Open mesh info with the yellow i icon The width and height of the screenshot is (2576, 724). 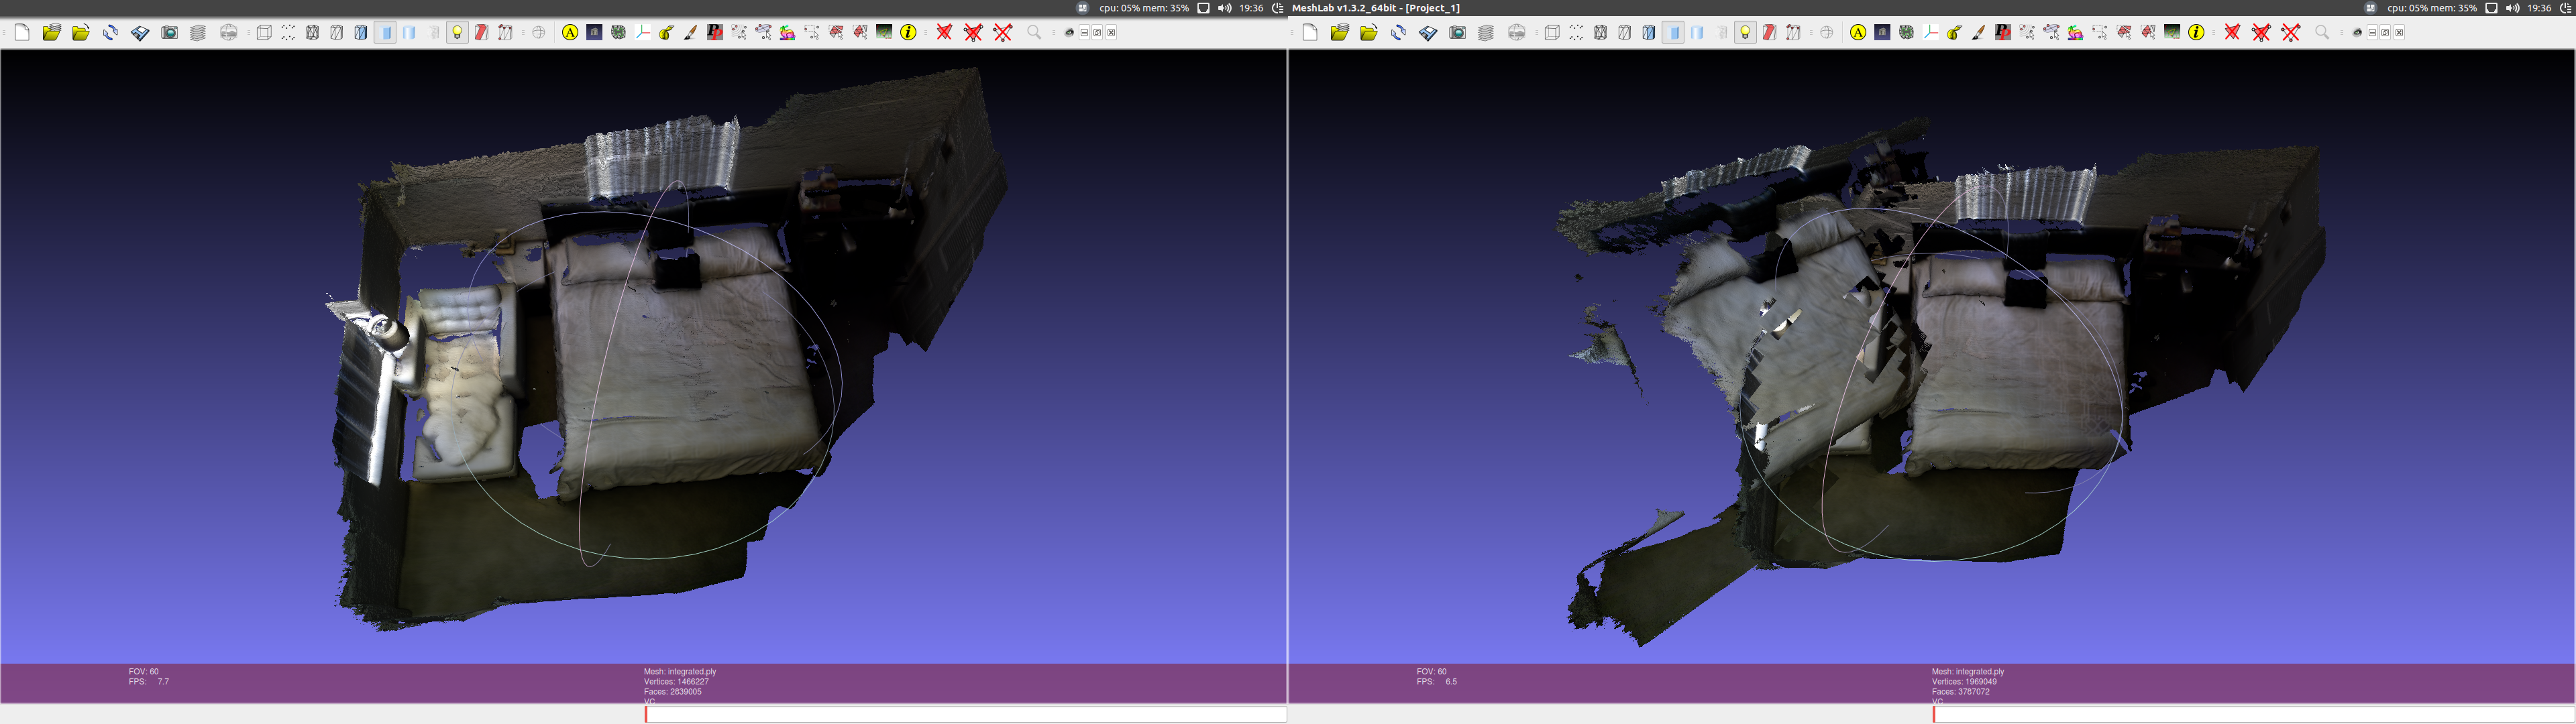coord(909,32)
